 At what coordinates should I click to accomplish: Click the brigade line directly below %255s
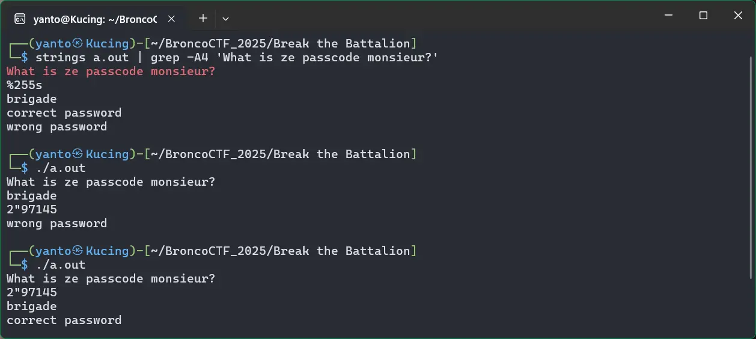click(x=32, y=99)
